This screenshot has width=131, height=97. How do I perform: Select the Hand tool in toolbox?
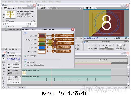(x=4, y=87)
